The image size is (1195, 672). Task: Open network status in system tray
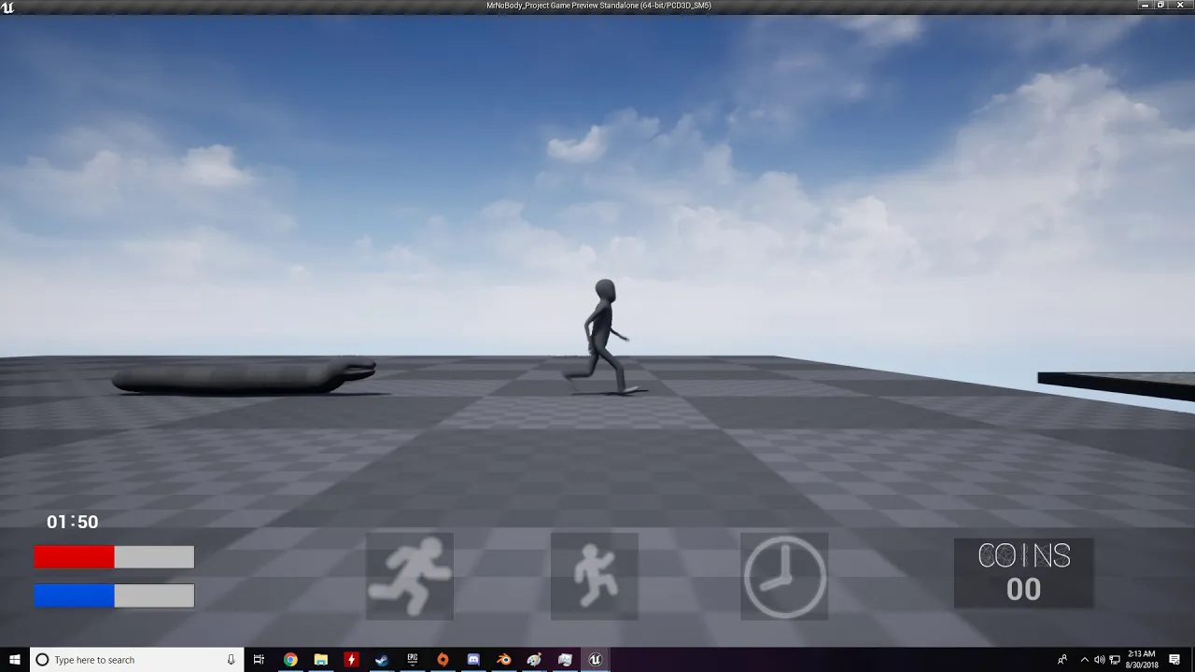pyautogui.click(x=1115, y=660)
